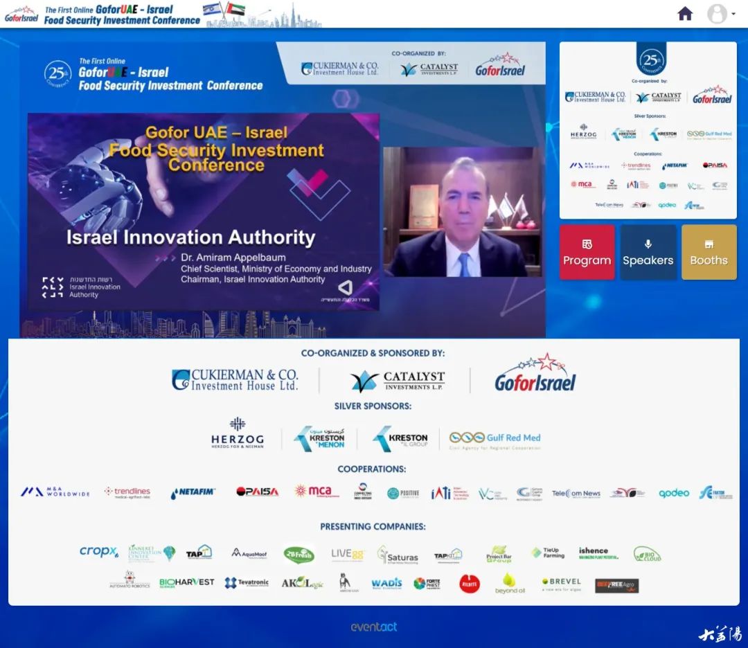Screen dimensions: 748x648
Task: Select WADIS presenting company logo
Action: [x=386, y=583]
